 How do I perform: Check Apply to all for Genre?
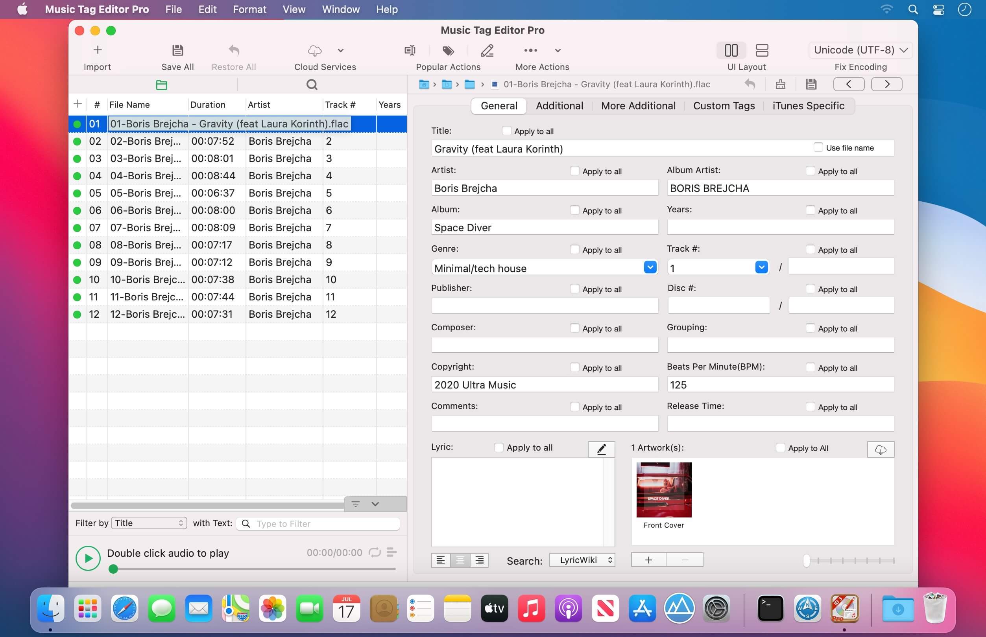click(574, 249)
